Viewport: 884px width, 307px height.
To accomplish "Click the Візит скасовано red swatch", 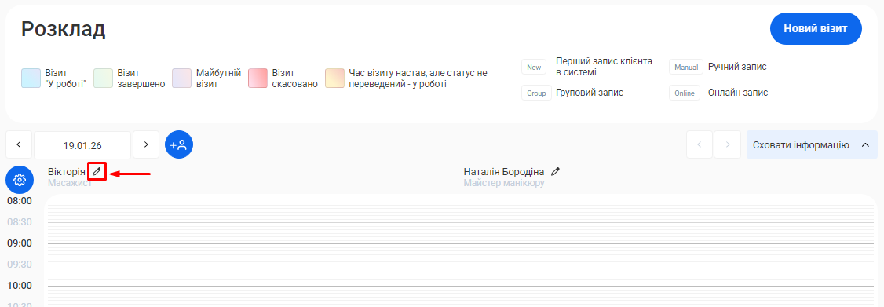I will click(x=258, y=79).
